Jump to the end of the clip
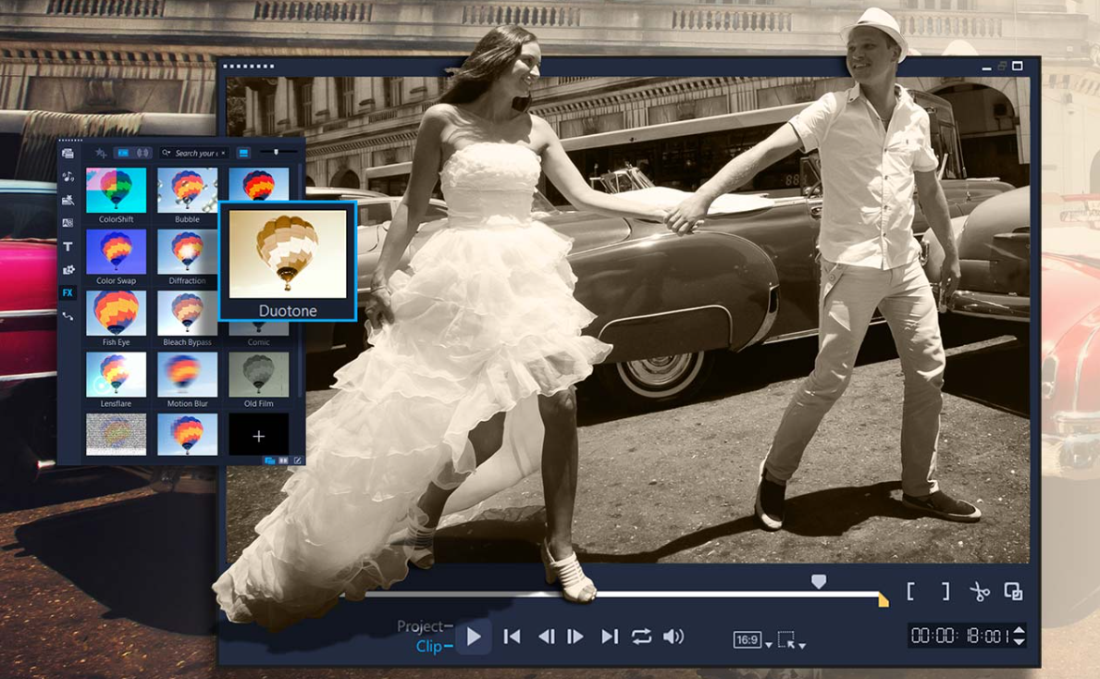The height and width of the screenshot is (679, 1100). 609,636
